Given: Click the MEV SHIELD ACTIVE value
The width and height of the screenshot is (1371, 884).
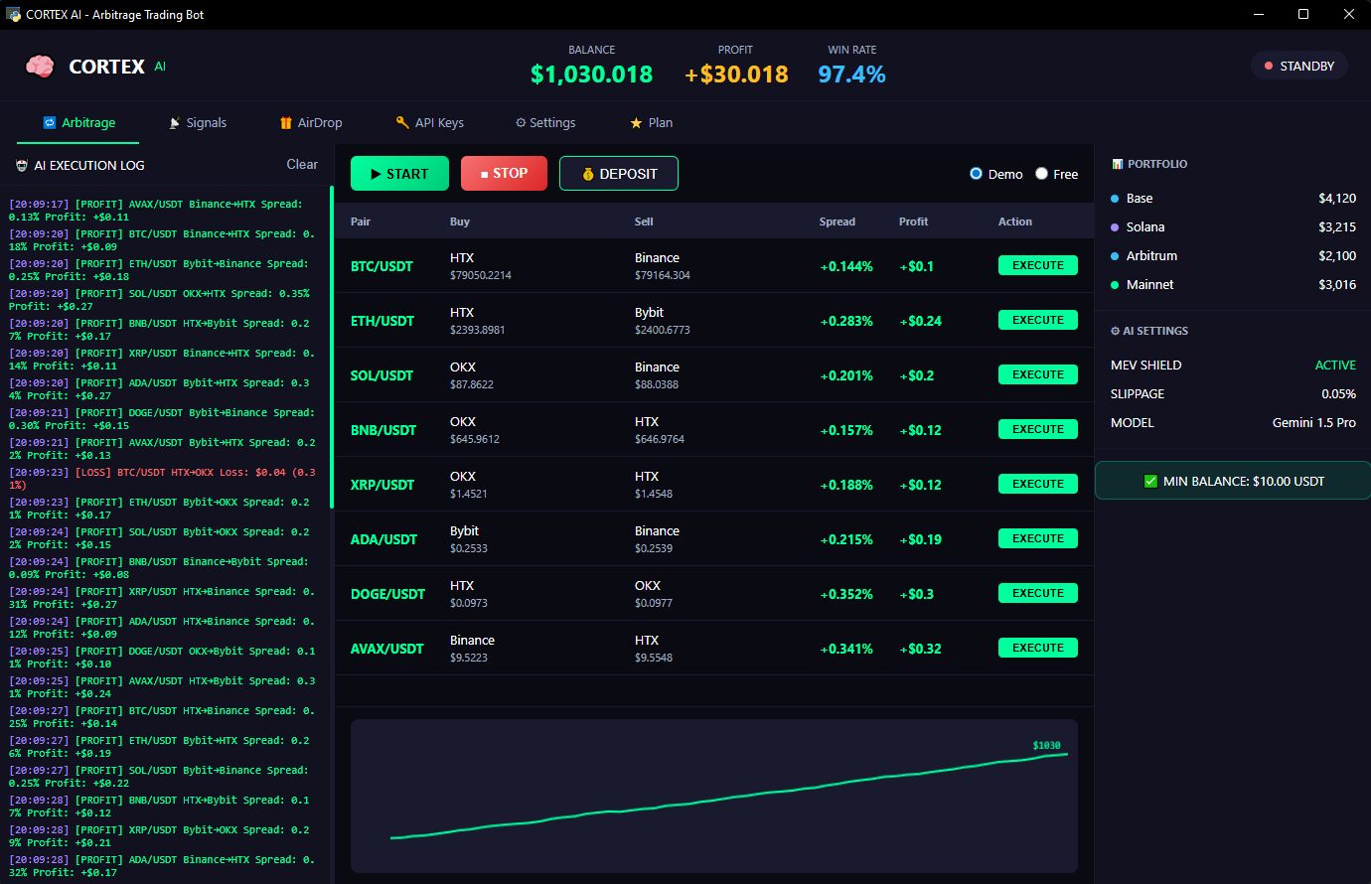Looking at the screenshot, I should coord(1335,366).
